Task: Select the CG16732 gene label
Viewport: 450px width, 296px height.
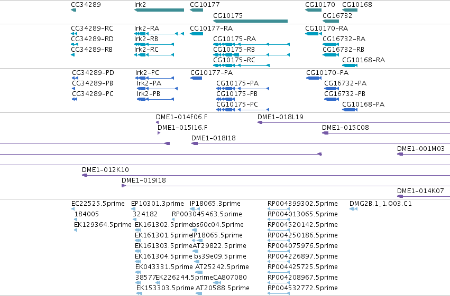Action: [x=337, y=15]
